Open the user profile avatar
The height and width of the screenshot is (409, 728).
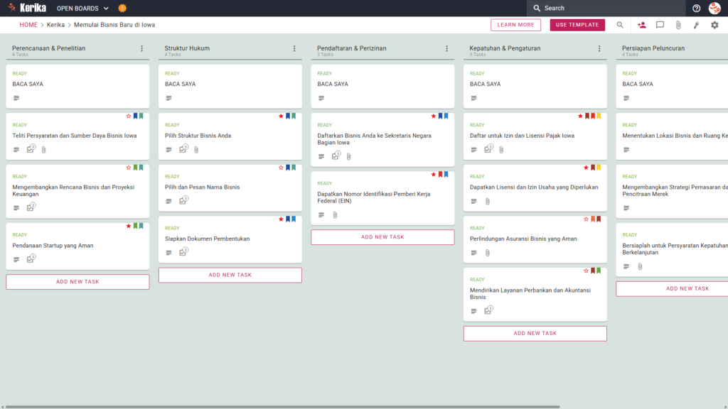[x=714, y=8]
